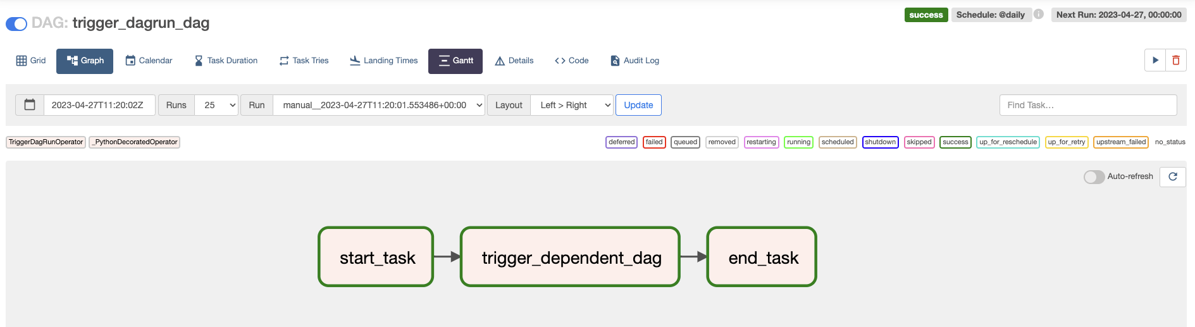The height and width of the screenshot is (327, 1195).
Task: Toggle the DAG pause switch
Action: tap(16, 24)
